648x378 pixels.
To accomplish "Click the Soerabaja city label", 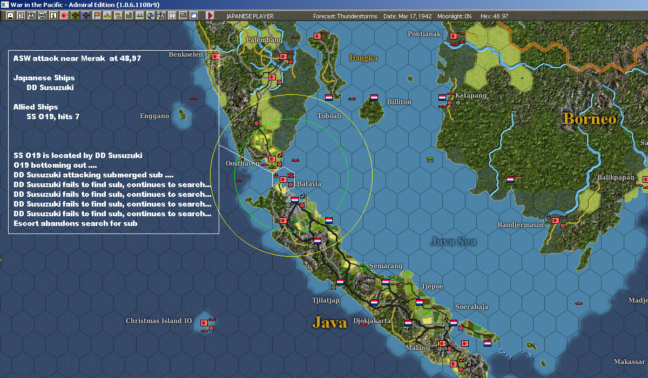I will 471,307.
